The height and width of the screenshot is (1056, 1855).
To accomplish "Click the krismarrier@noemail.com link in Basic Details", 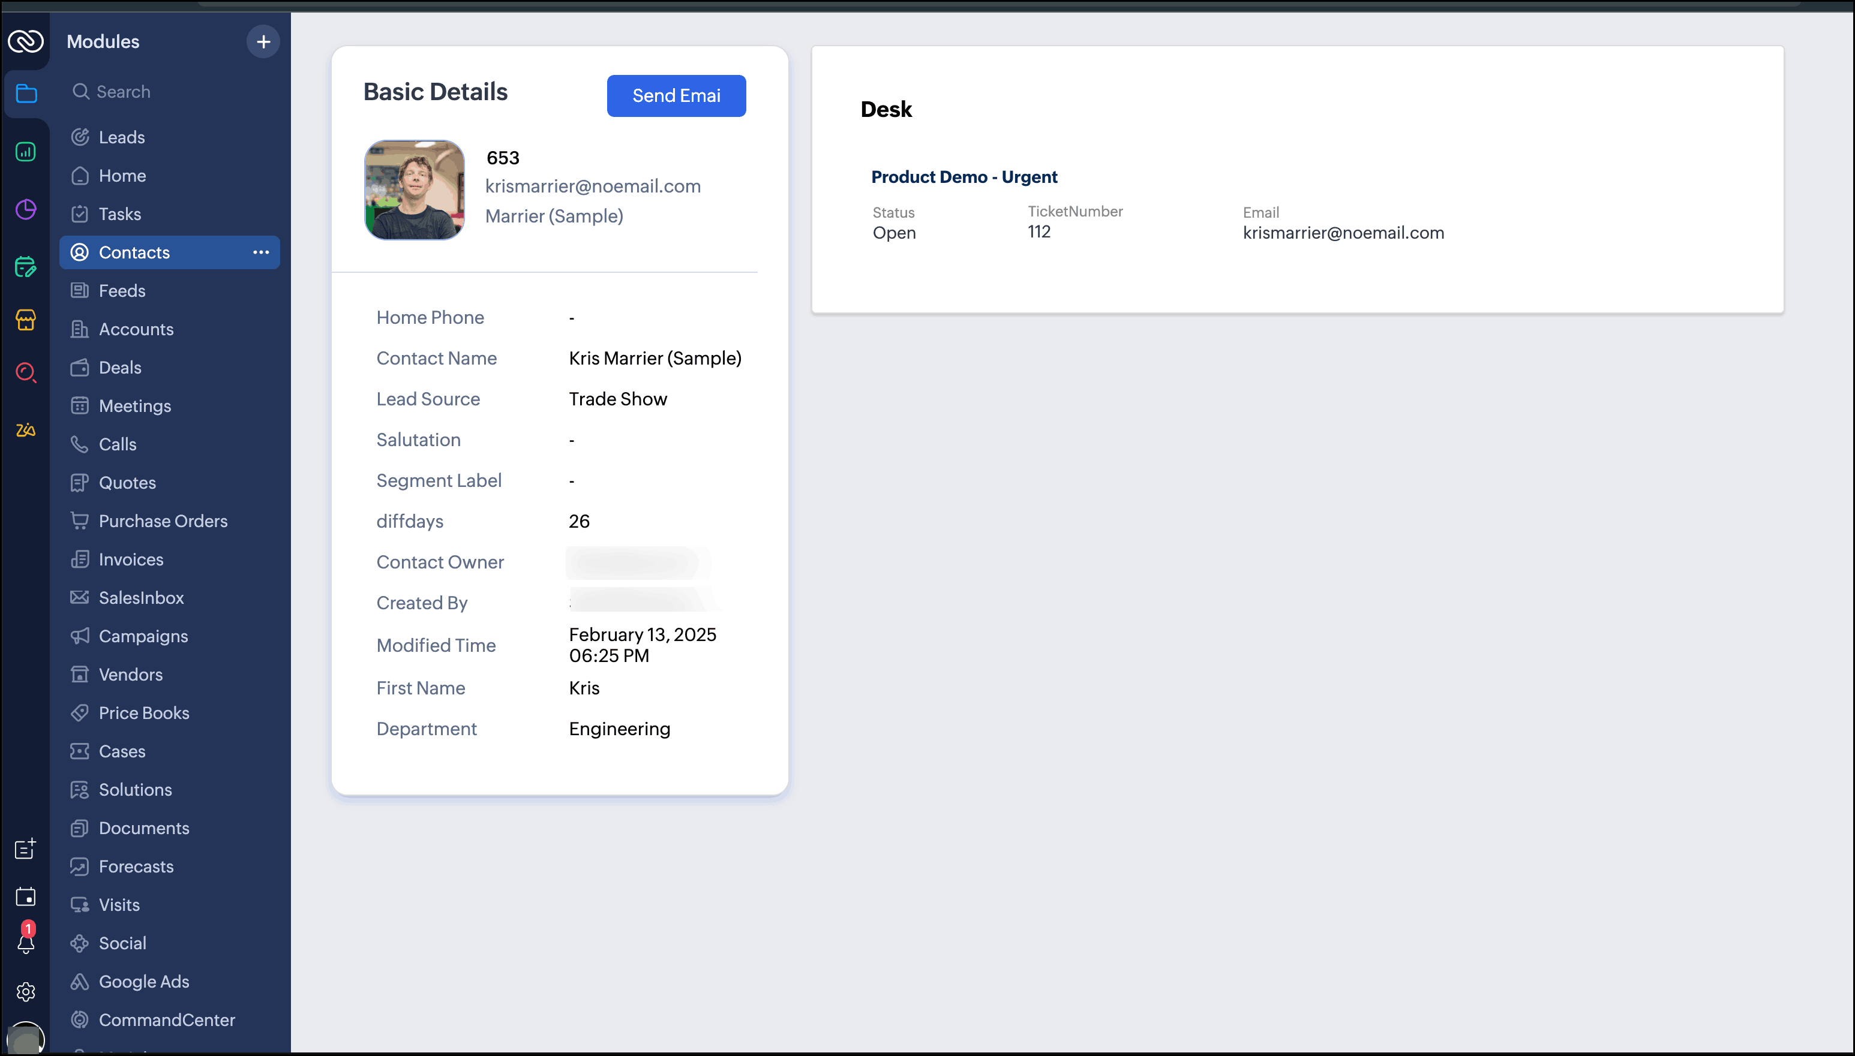I will [592, 186].
